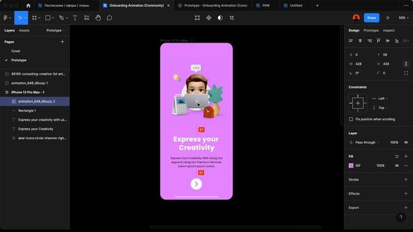413x232 pixels.
Task: Align top icon in Design panel
Action: point(379,41)
